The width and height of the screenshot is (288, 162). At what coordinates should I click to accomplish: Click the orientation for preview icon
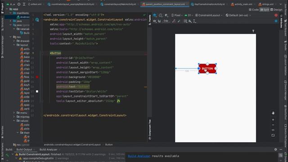click(161, 15)
